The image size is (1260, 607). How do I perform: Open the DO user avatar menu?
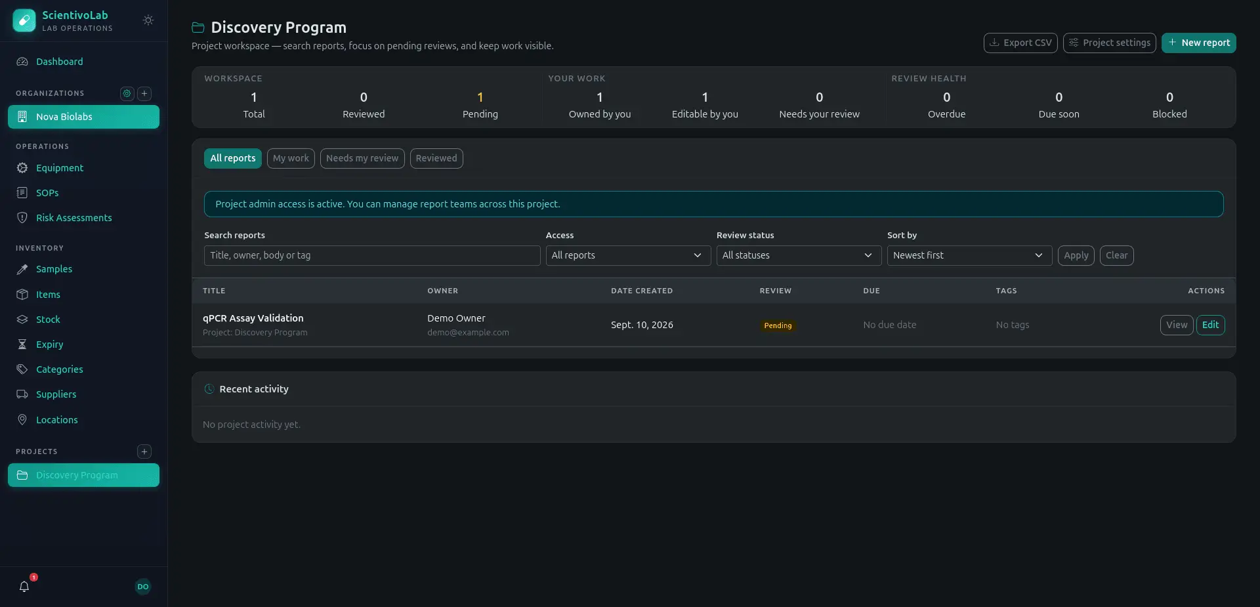[x=143, y=587]
